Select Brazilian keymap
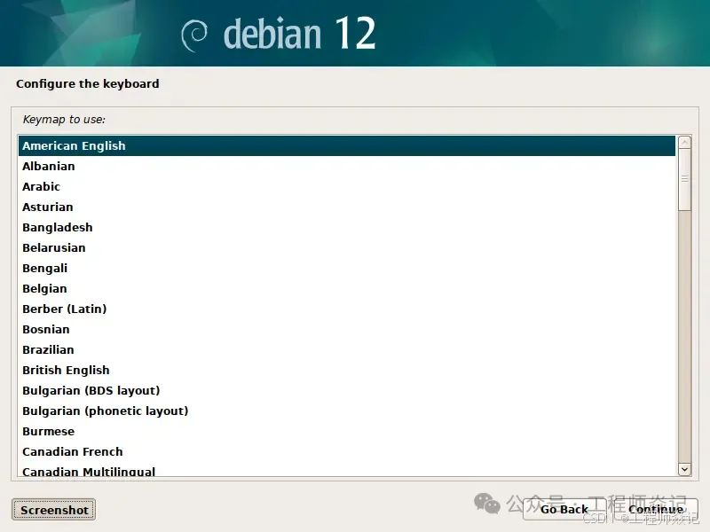710x532 pixels. click(347, 349)
